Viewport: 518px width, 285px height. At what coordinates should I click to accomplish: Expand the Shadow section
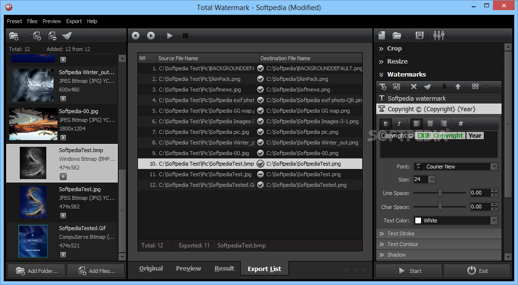point(439,255)
